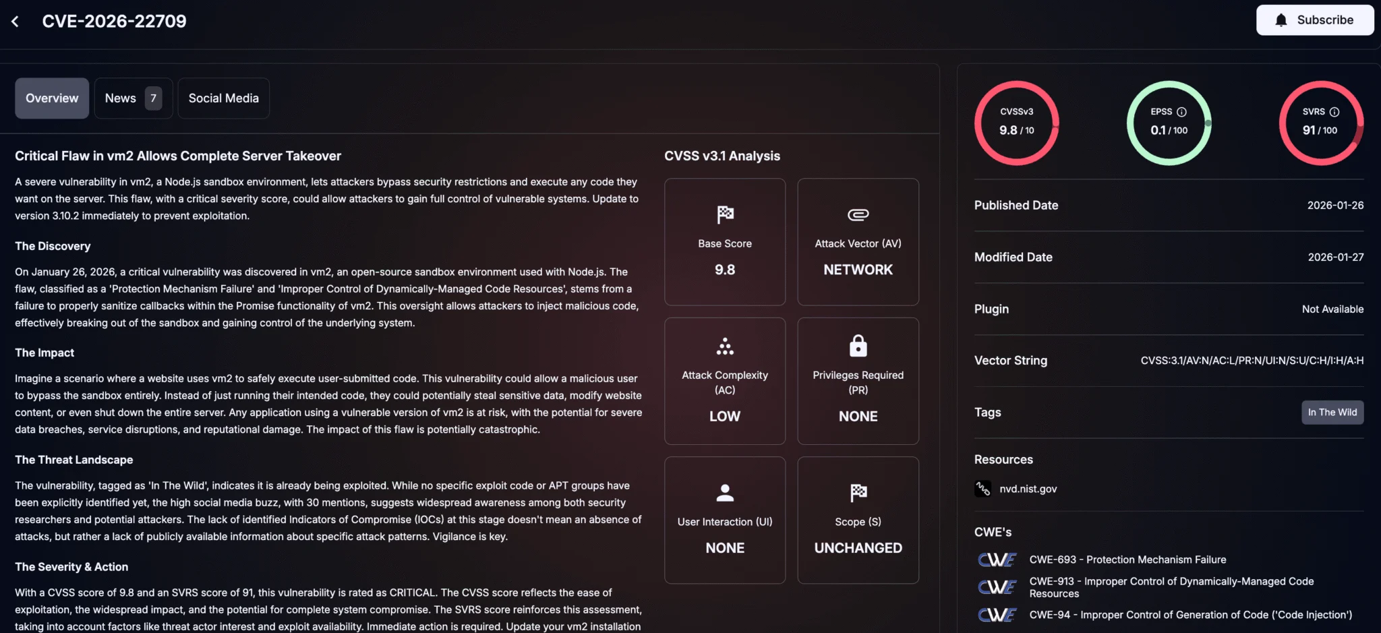This screenshot has height=633, width=1381.
Task: Click the UNCHANGED scope value
Action: click(858, 548)
